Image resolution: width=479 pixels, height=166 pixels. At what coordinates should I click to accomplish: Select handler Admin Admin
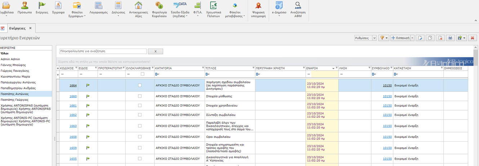click(x=10, y=59)
